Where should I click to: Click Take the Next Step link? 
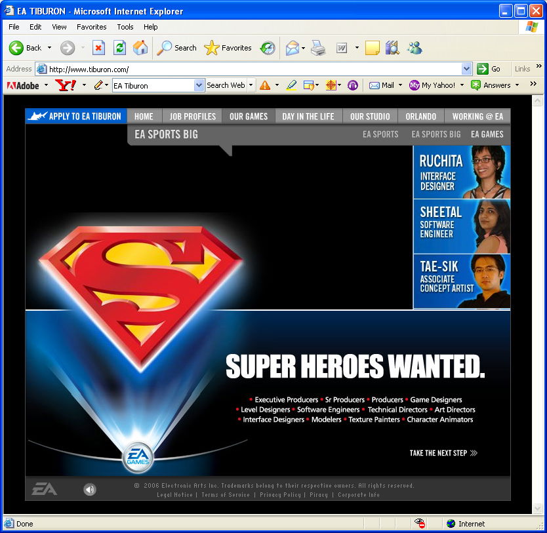click(x=443, y=453)
